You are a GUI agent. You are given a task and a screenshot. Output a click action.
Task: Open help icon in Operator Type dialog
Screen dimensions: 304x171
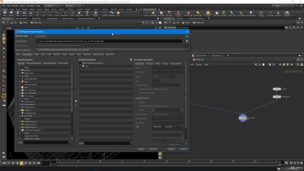pyautogui.click(x=187, y=36)
